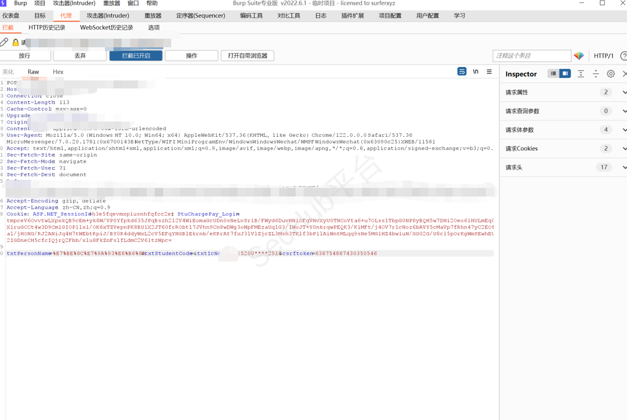Expand the 请求Cookies section
Viewport: 627px width, 420px height.
[624, 149]
